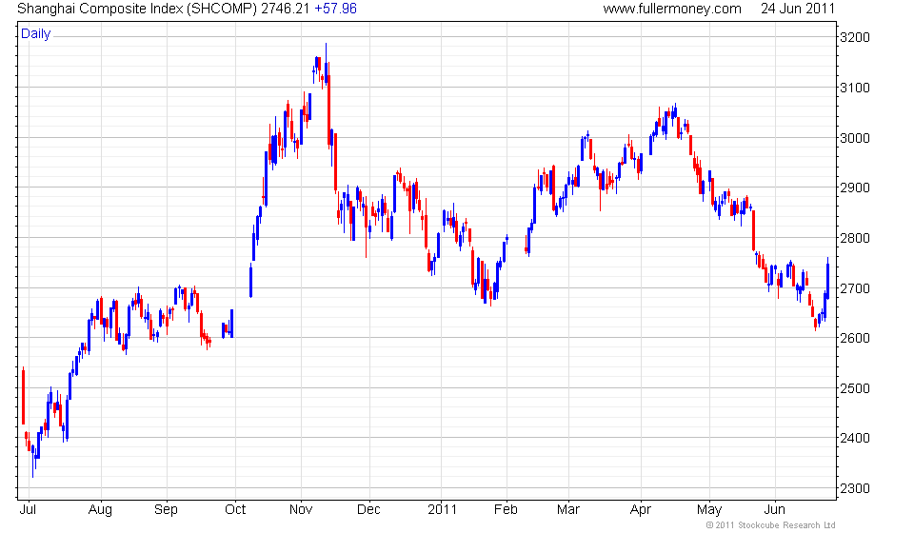The image size is (914, 533).
Task: Click the 3200 price axis label
Action: (x=855, y=37)
